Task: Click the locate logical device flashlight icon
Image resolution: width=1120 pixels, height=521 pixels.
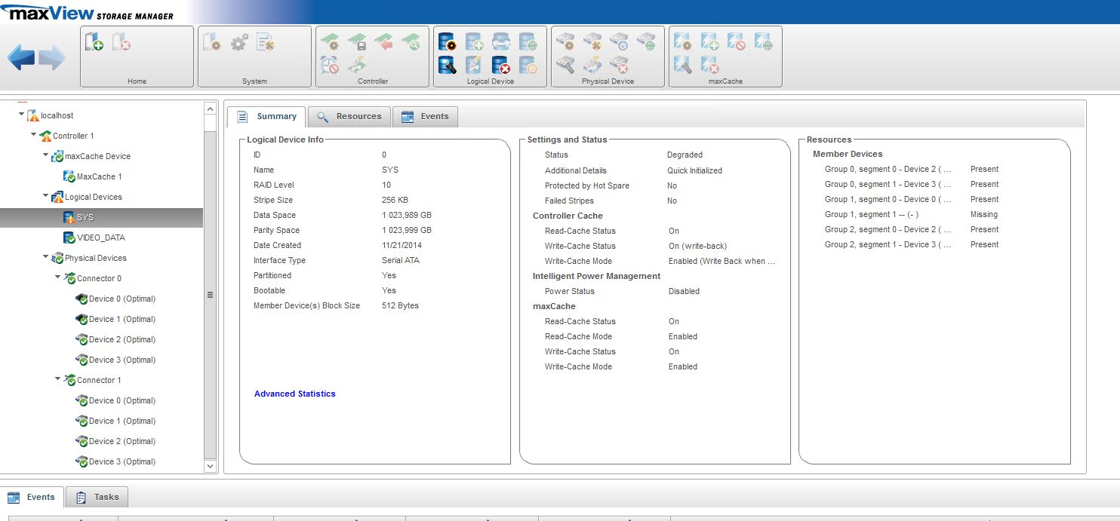Action: tap(448, 66)
